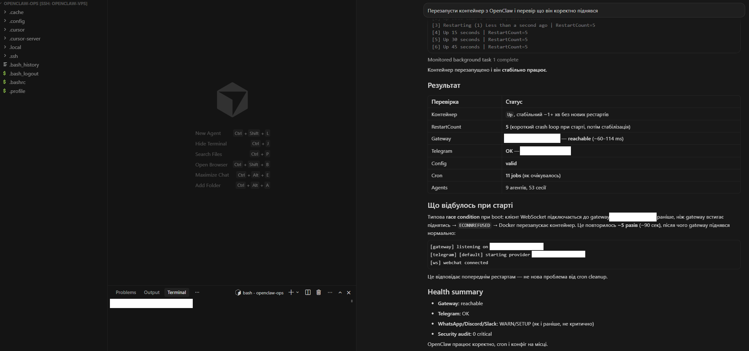Image resolution: width=749 pixels, height=351 pixels.
Task: Select the bash - openclaw-ops terminal
Action: tap(259, 293)
